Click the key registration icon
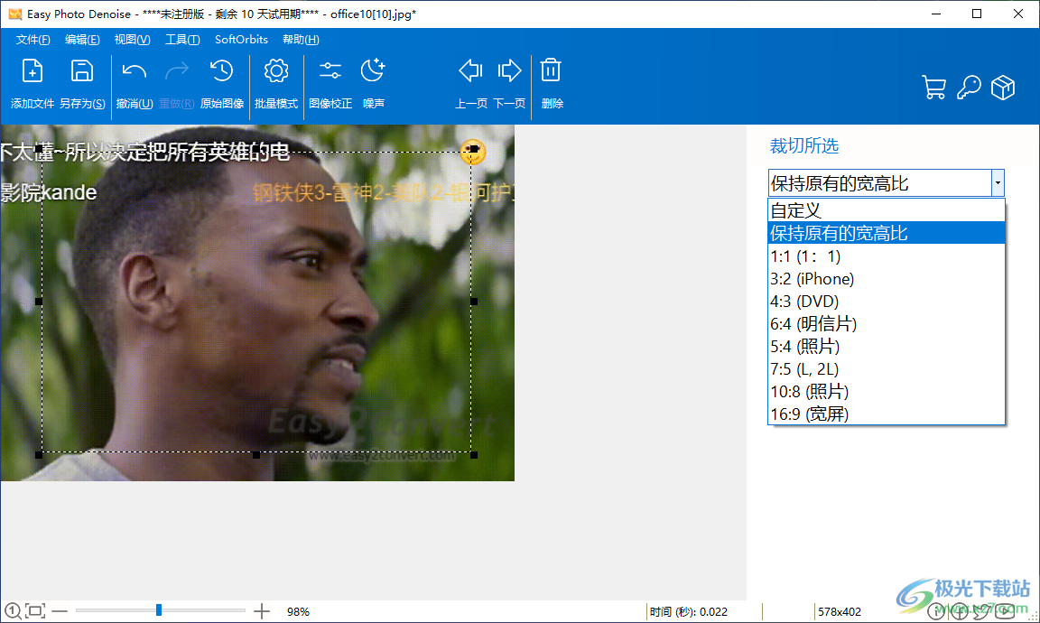This screenshot has height=623, width=1040. point(969,88)
